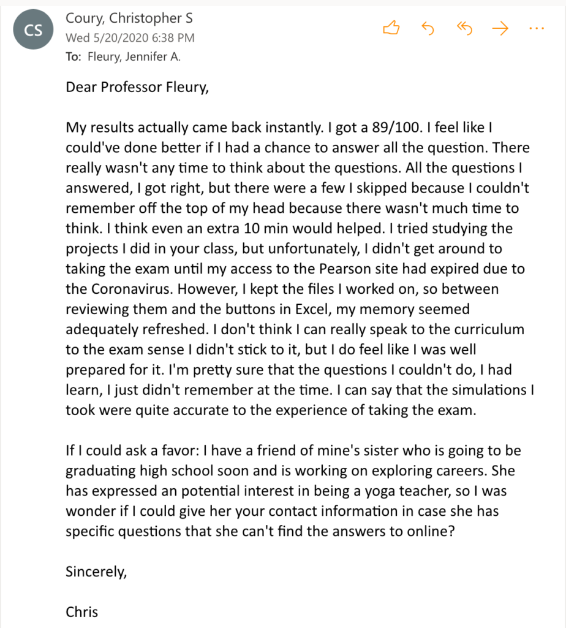The image size is (566, 628).
Task: Click the Reply arrow icon
Action: [428, 28]
